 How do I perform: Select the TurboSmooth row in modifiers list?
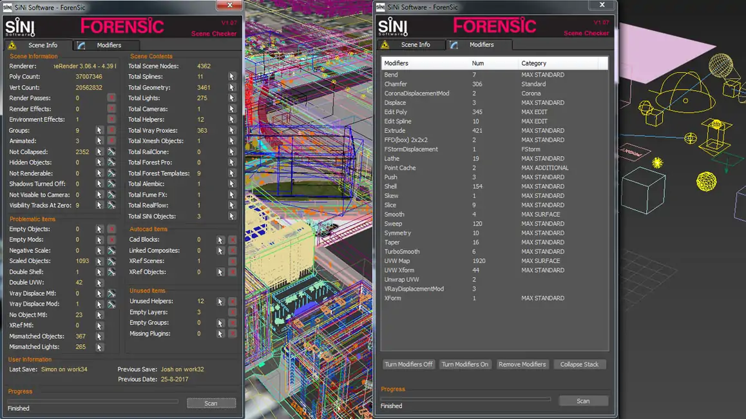tap(402, 251)
